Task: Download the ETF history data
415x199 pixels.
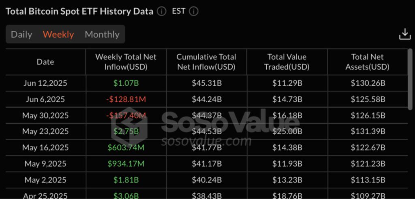Action: click(x=405, y=34)
